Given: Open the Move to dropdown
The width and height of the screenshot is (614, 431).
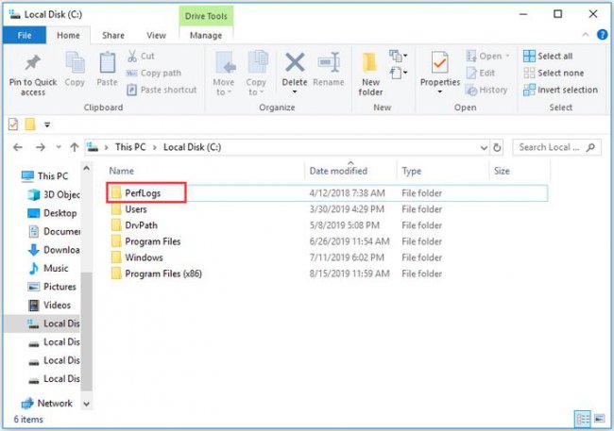Looking at the screenshot, I should (x=224, y=74).
